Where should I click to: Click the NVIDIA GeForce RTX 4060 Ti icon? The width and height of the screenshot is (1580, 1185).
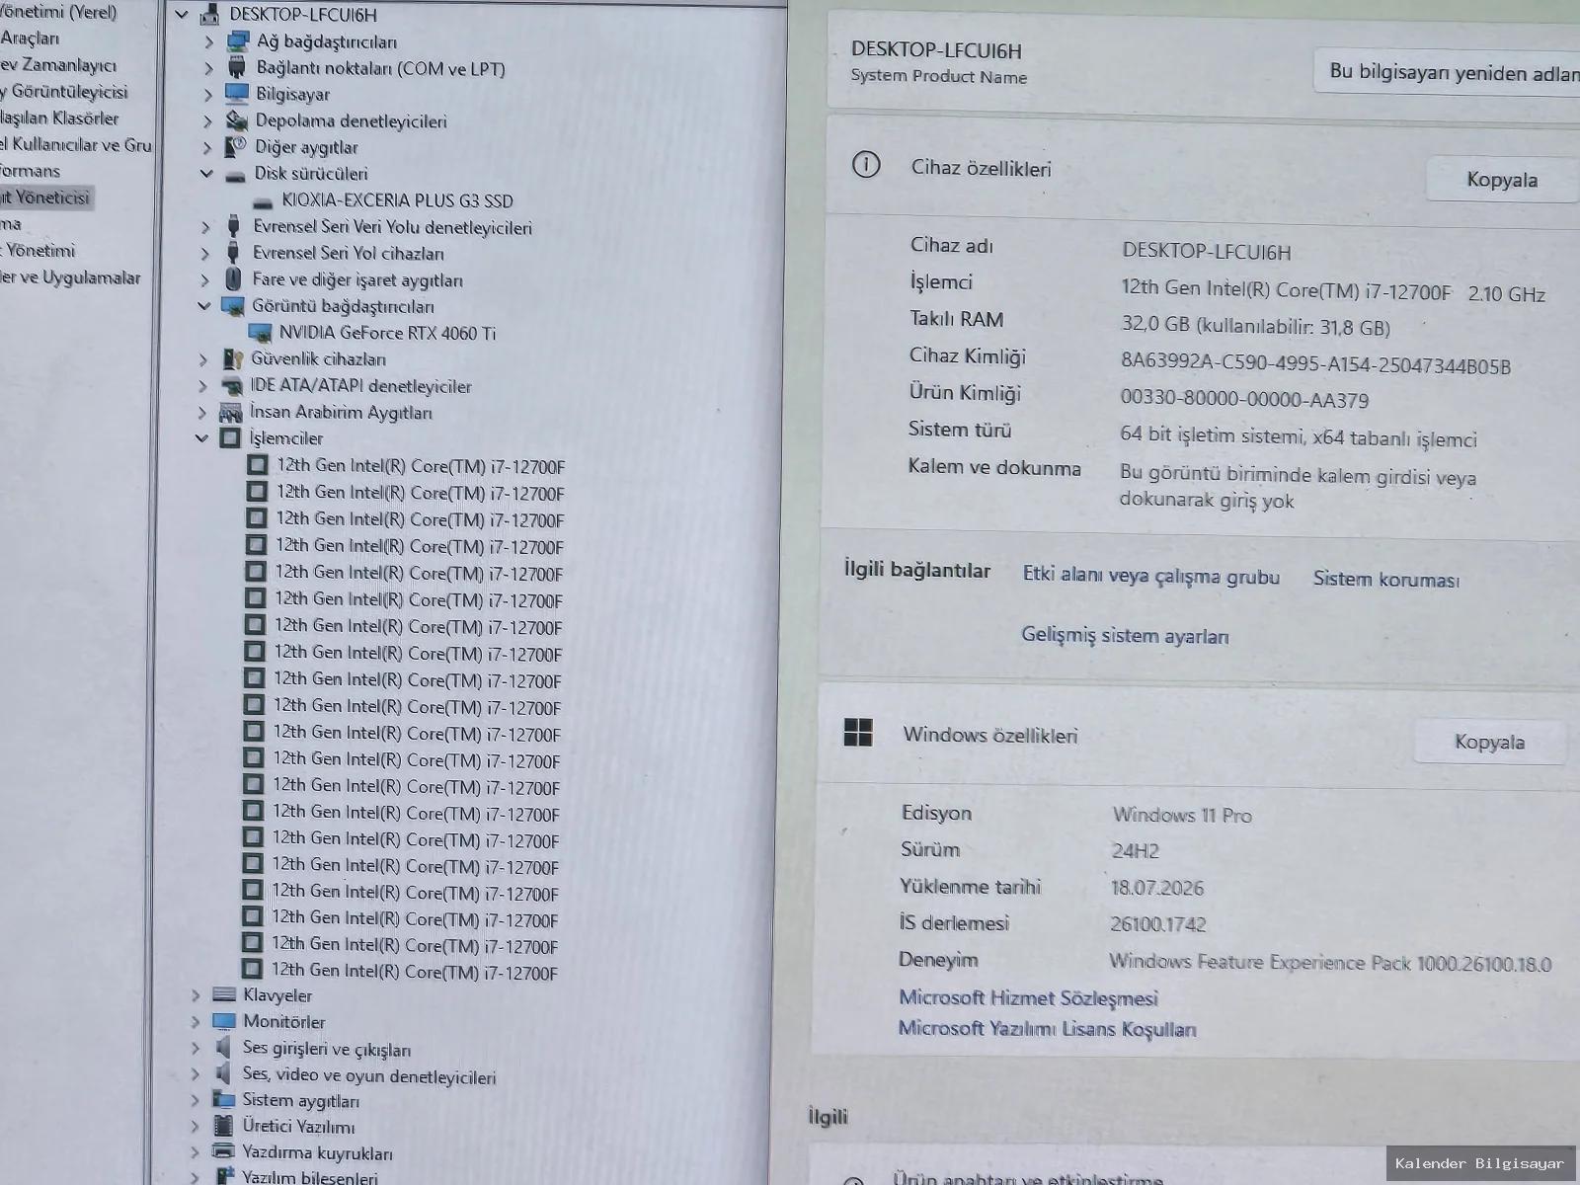(x=260, y=333)
